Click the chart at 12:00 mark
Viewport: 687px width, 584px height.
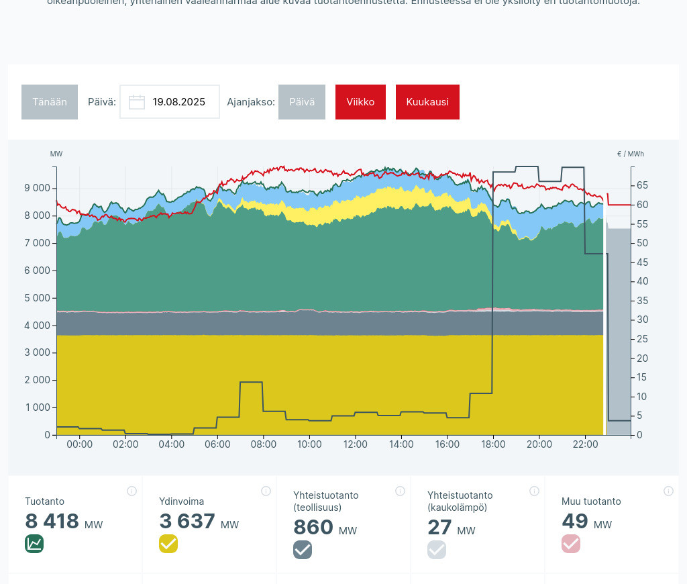click(356, 302)
